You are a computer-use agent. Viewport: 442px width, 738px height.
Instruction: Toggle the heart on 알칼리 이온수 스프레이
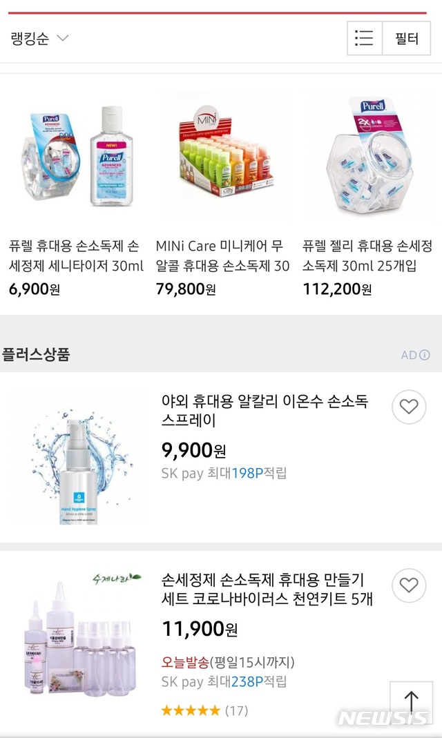pos(408,408)
